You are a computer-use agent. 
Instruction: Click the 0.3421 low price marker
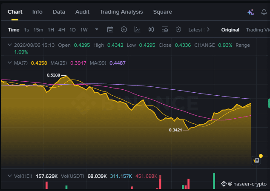coord(175,130)
